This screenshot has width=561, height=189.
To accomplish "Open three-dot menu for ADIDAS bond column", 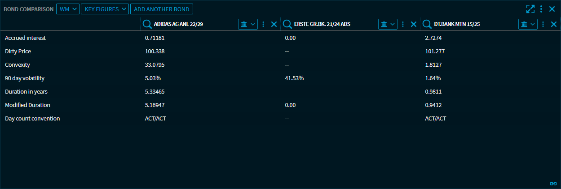I will (263, 24).
